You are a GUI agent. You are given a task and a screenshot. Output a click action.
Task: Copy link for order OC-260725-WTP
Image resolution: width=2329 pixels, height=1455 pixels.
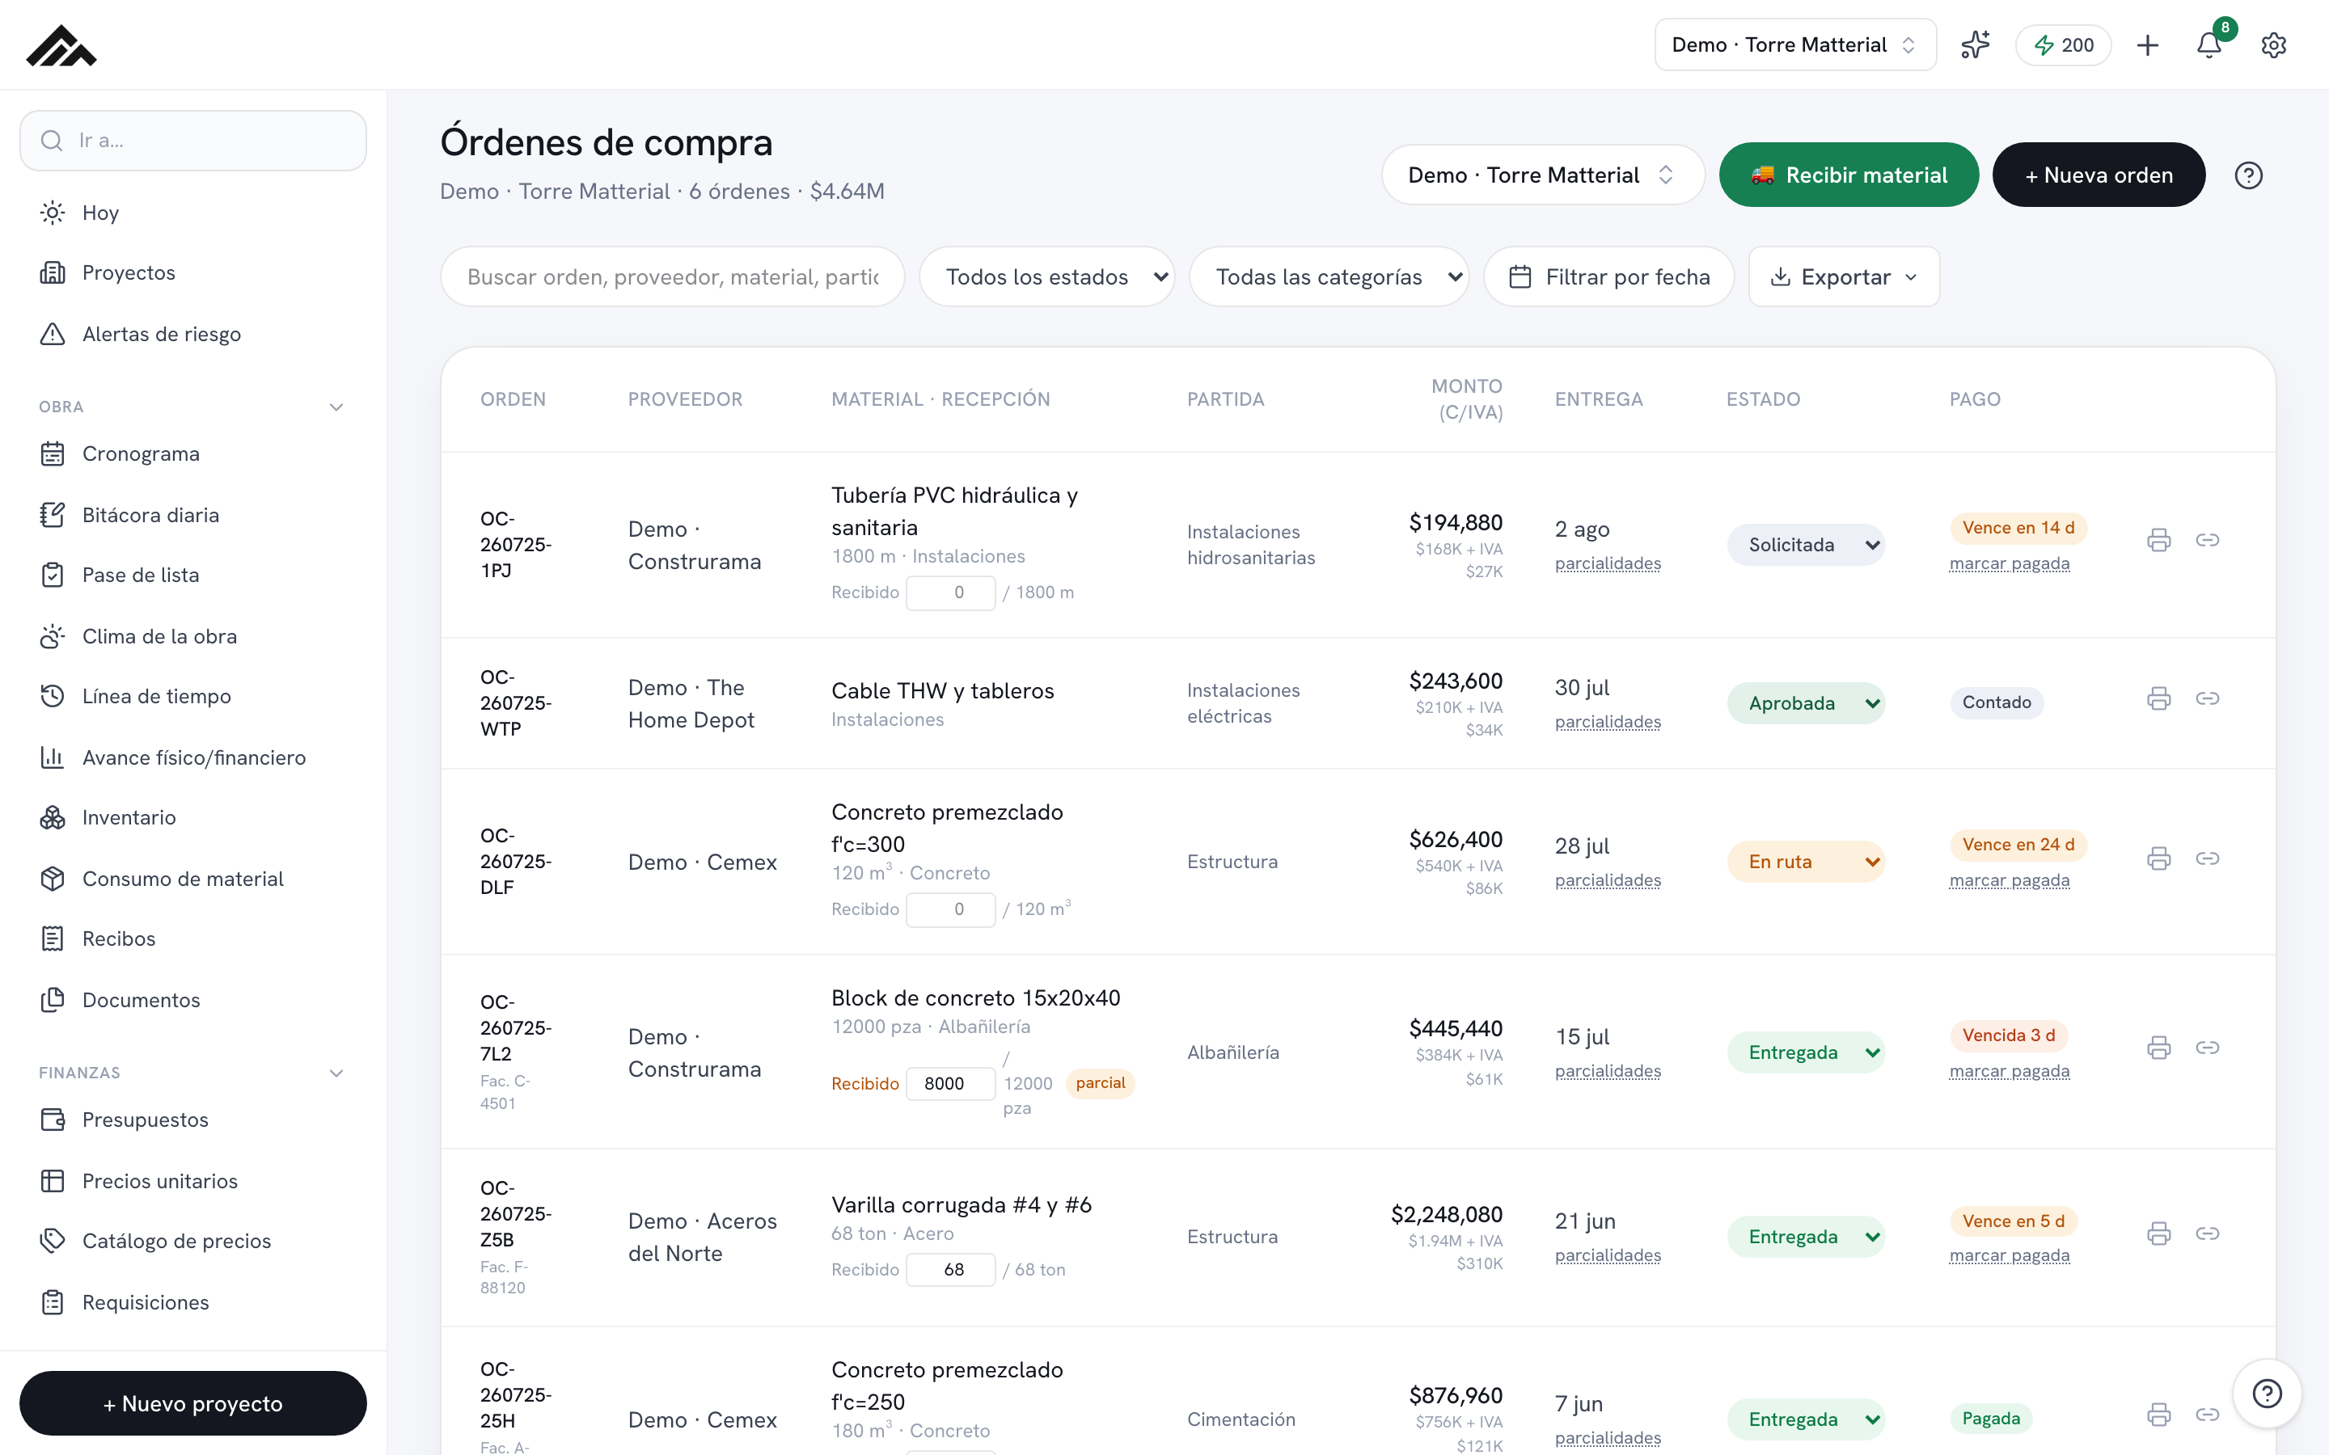(2208, 698)
